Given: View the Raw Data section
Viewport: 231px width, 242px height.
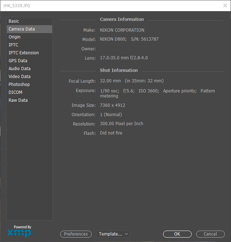Looking at the screenshot, I should pyautogui.click(x=30, y=100).
